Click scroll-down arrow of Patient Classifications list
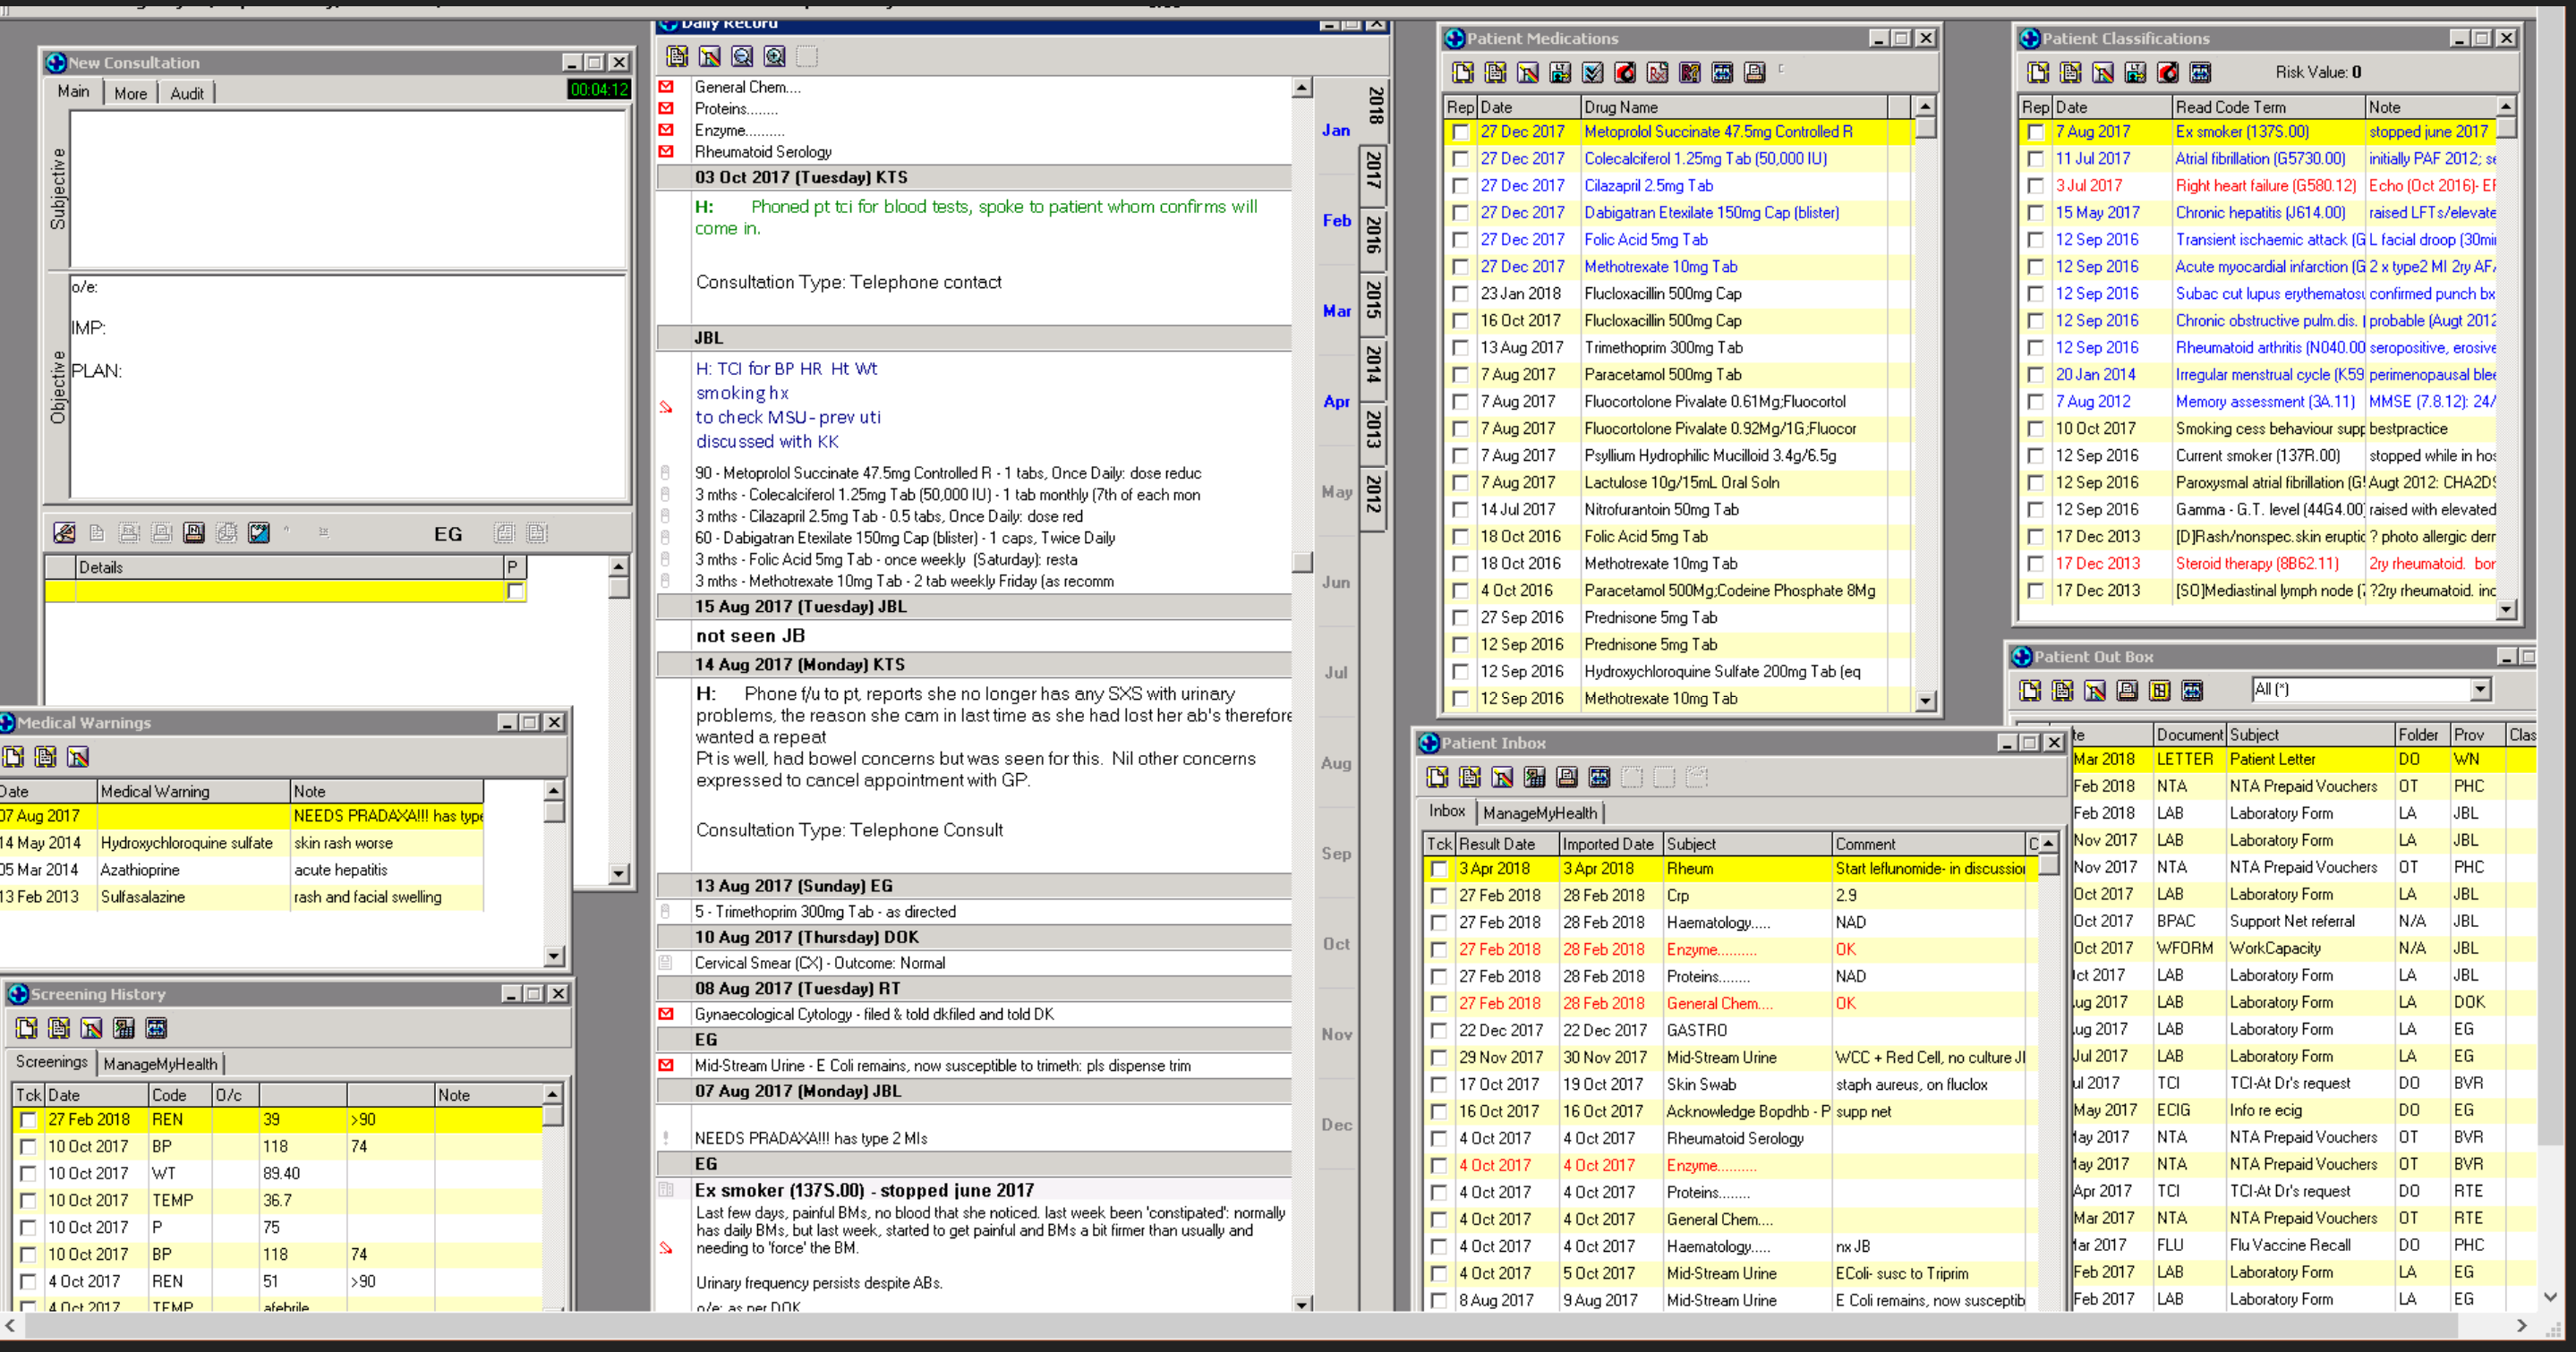Screen dimensions: 2576x1352 pyautogui.click(x=2505, y=608)
